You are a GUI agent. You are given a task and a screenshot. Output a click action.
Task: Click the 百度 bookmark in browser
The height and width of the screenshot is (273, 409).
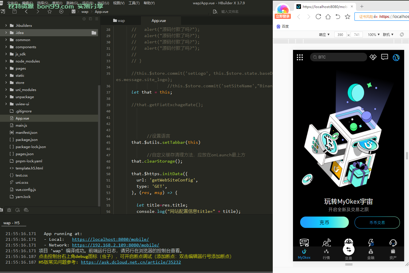(283, 27)
